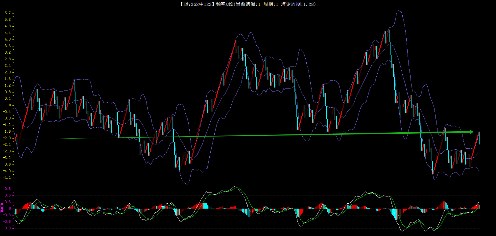
Task: Click 0.3 on the MACD scale
Action: coord(8,202)
